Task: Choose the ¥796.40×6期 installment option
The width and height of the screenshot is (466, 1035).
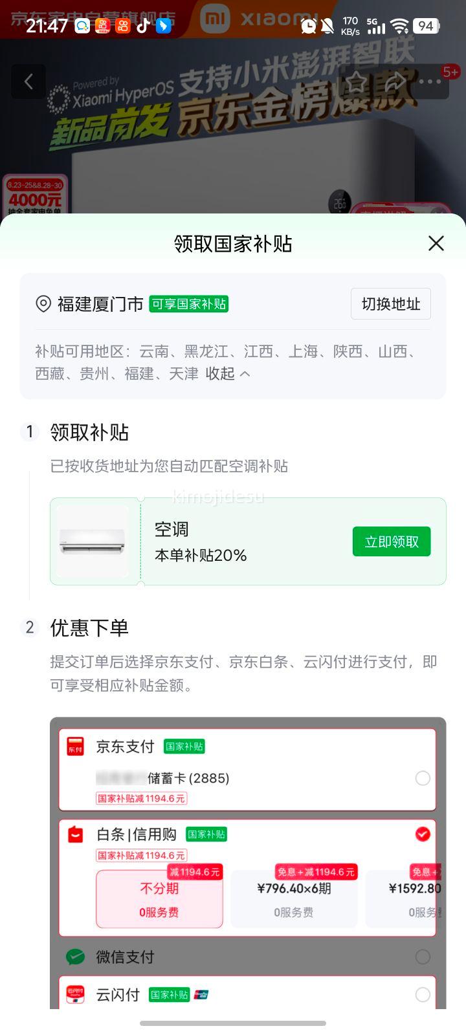Action: (x=294, y=899)
